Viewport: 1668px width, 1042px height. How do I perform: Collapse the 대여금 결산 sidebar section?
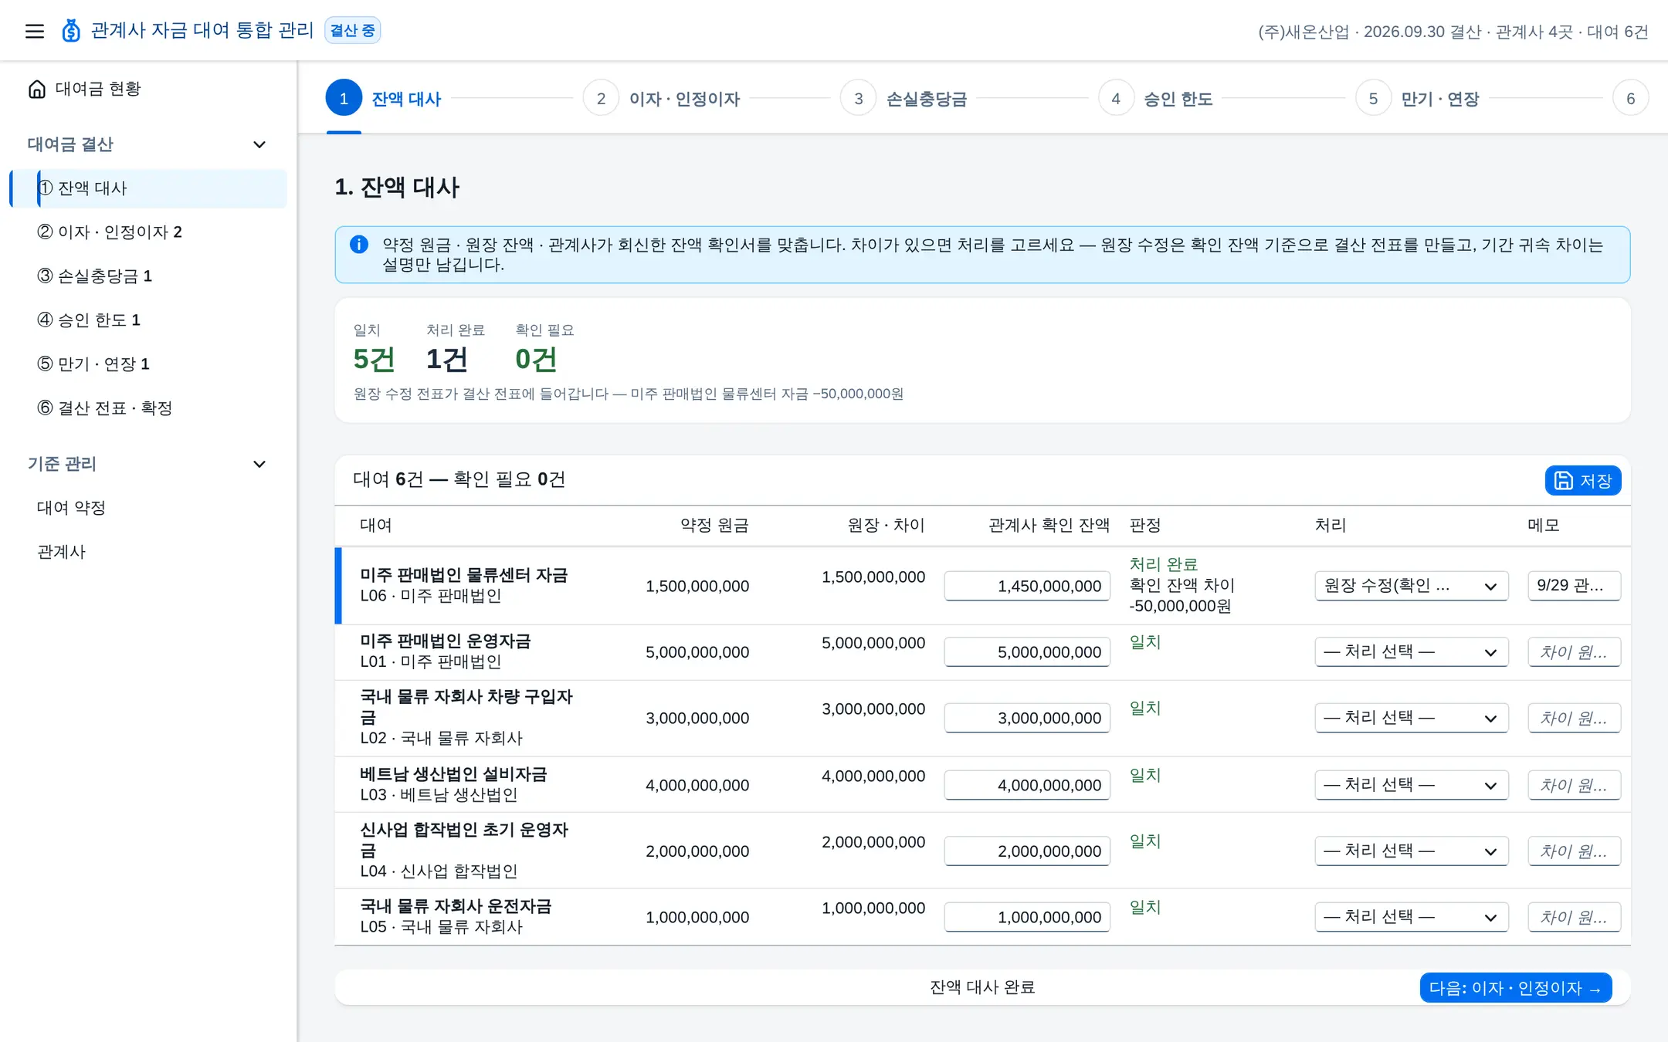(259, 144)
